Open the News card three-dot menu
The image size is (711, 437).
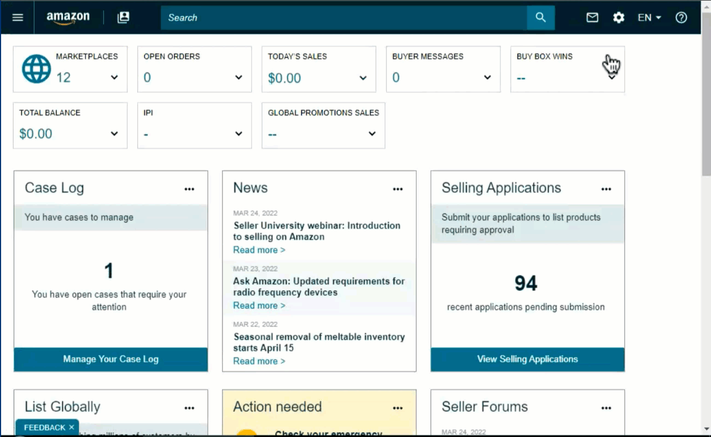pos(398,189)
